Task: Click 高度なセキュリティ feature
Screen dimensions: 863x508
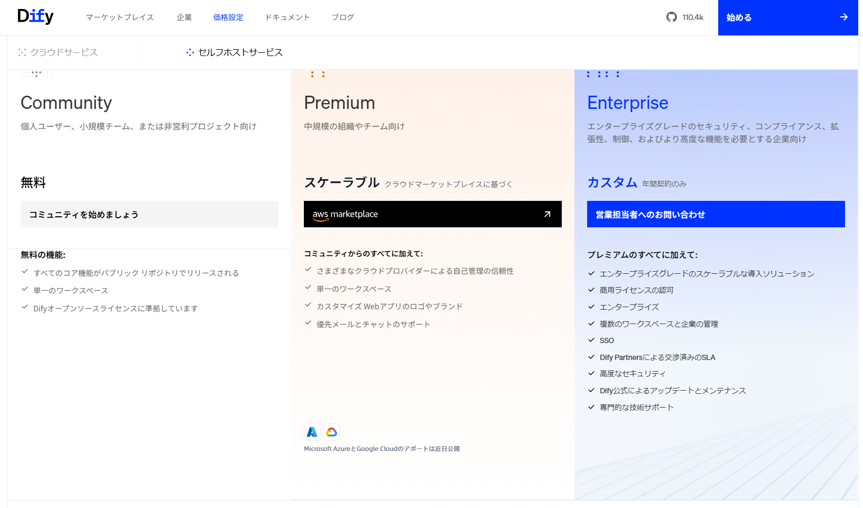Action: click(633, 374)
